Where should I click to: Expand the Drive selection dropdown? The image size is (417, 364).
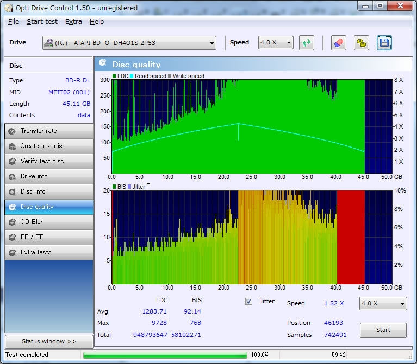tap(129, 43)
